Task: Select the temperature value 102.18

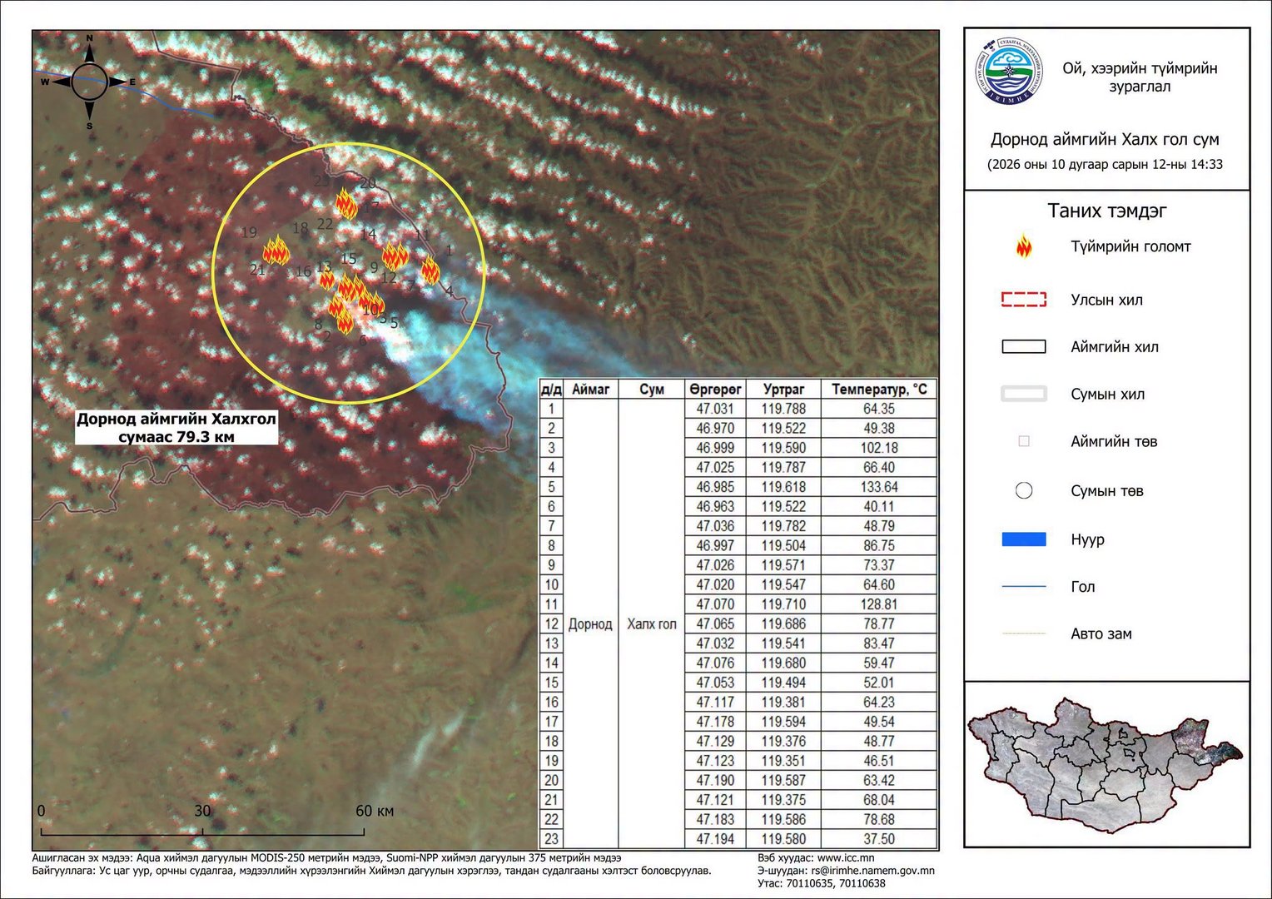Action: click(x=879, y=448)
